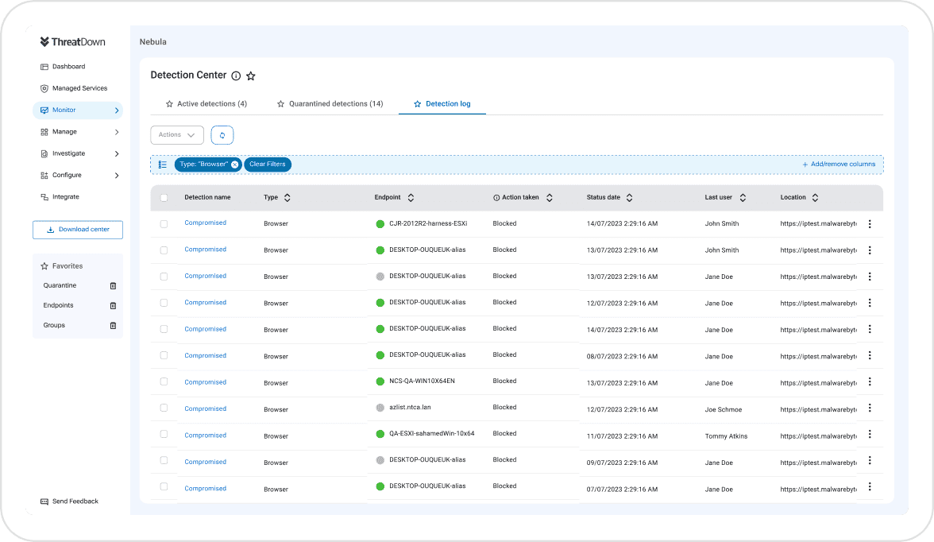Click the refresh icon next to Actions

coord(222,135)
